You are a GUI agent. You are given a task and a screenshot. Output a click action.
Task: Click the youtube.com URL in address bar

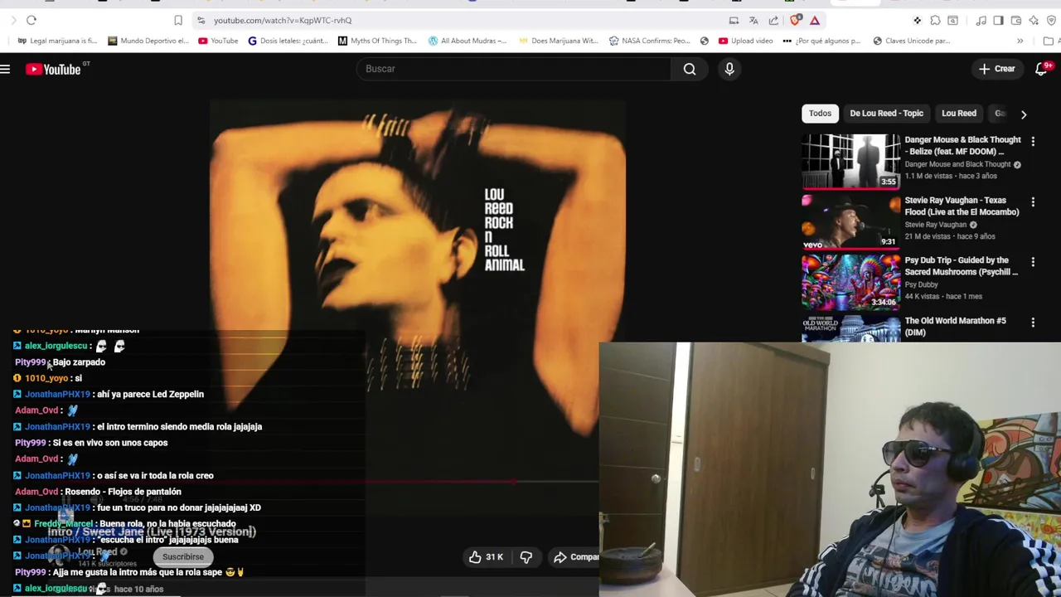click(283, 20)
